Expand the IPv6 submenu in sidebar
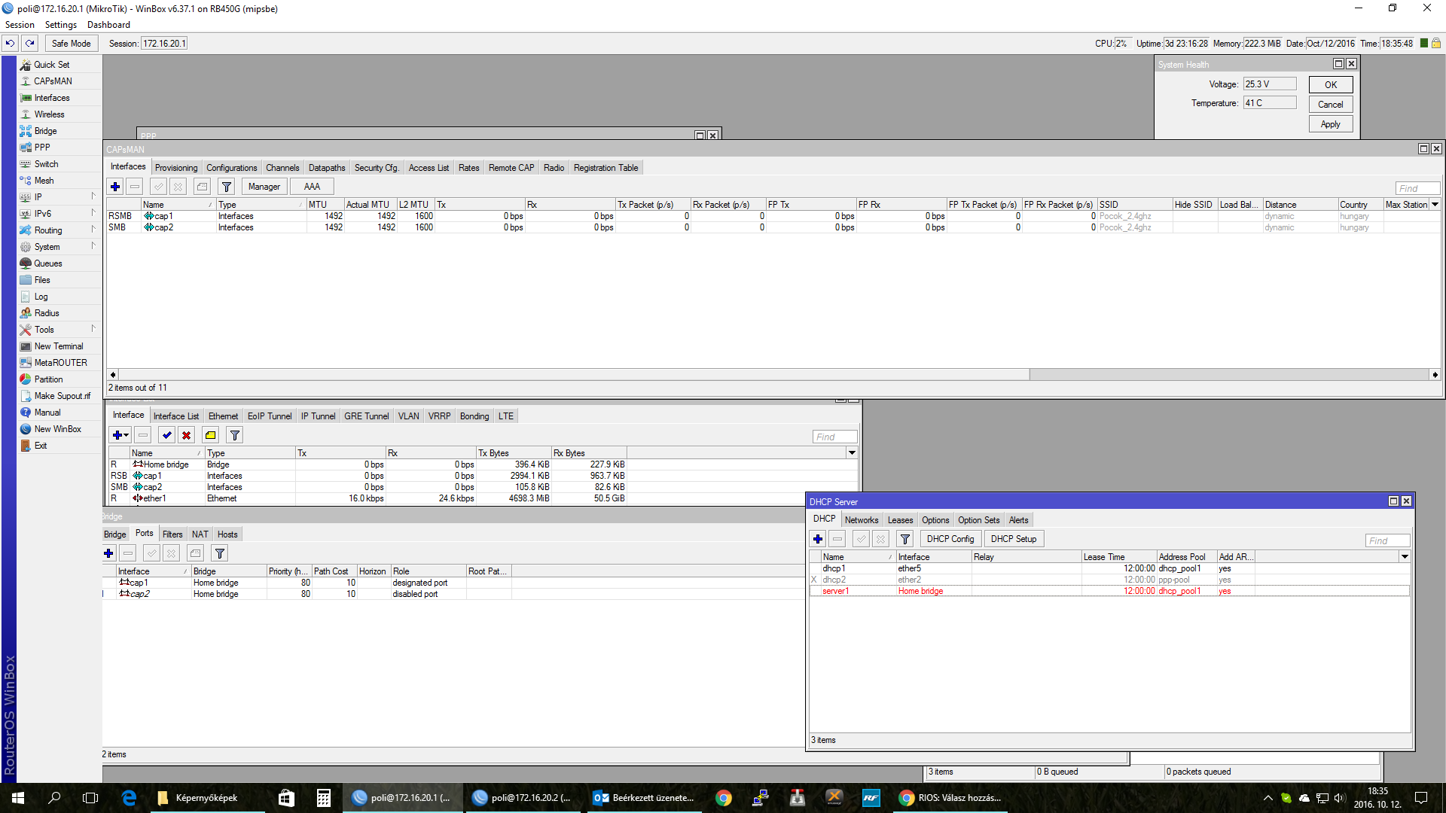This screenshot has height=813, width=1446. tap(93, 213)
